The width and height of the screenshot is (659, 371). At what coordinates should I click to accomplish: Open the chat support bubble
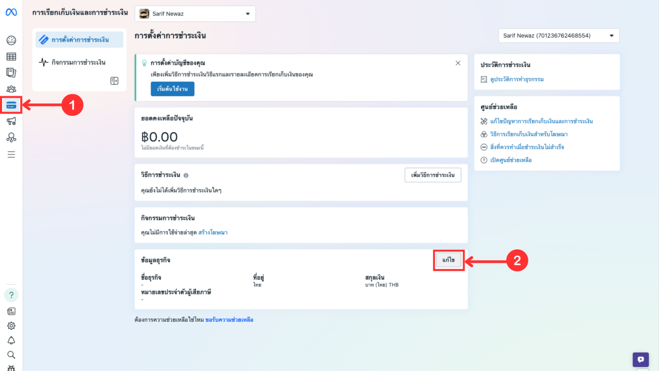(x=640, y=359)
